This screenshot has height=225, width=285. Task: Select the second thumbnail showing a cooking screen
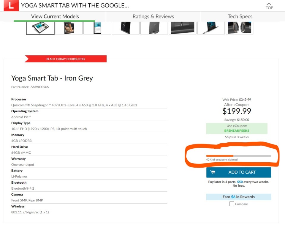(69, 28)
